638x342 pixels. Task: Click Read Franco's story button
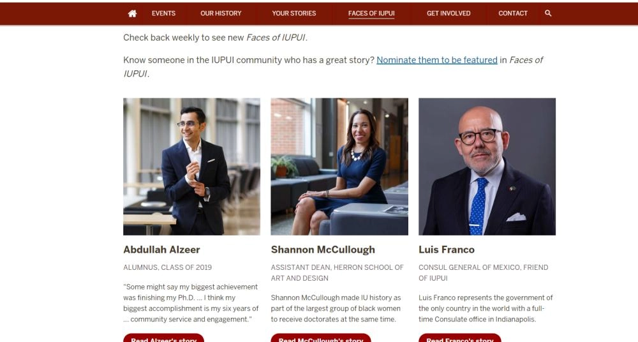click(x=460, y=338)
